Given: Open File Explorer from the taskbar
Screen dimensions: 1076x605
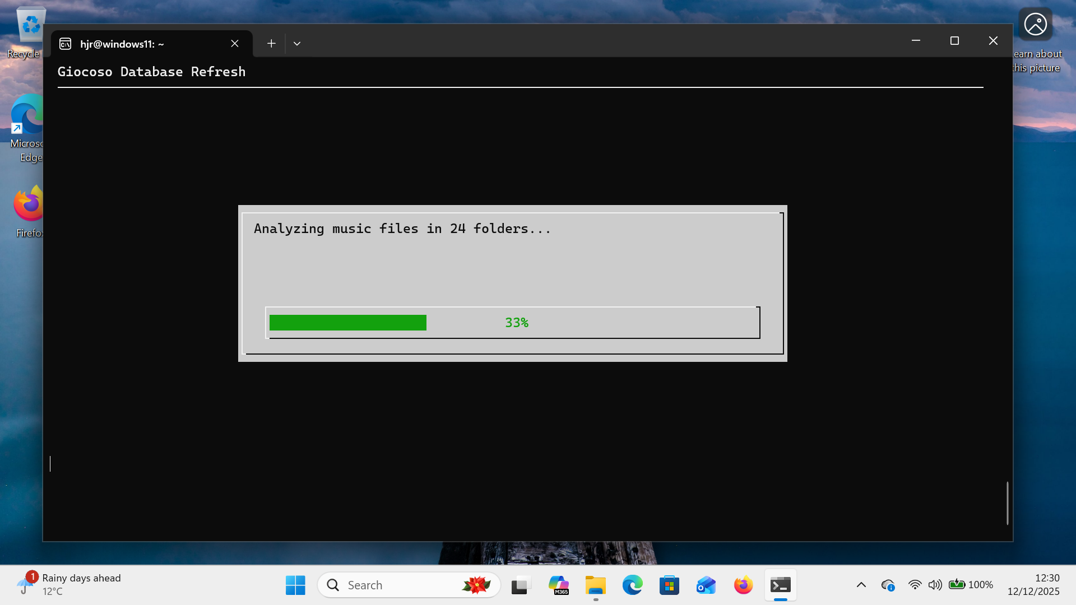Looking at the screenshot, I should pos(595,585).
